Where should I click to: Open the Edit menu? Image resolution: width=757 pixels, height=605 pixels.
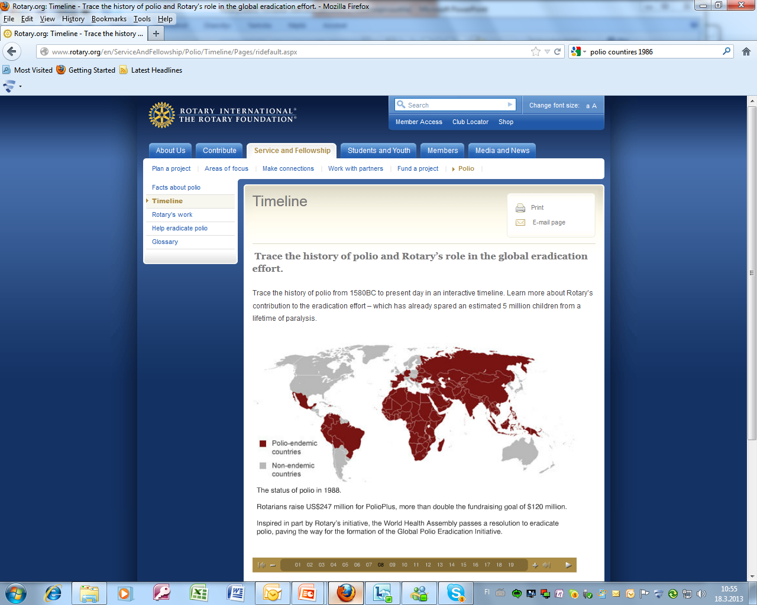tap(27, 19)
